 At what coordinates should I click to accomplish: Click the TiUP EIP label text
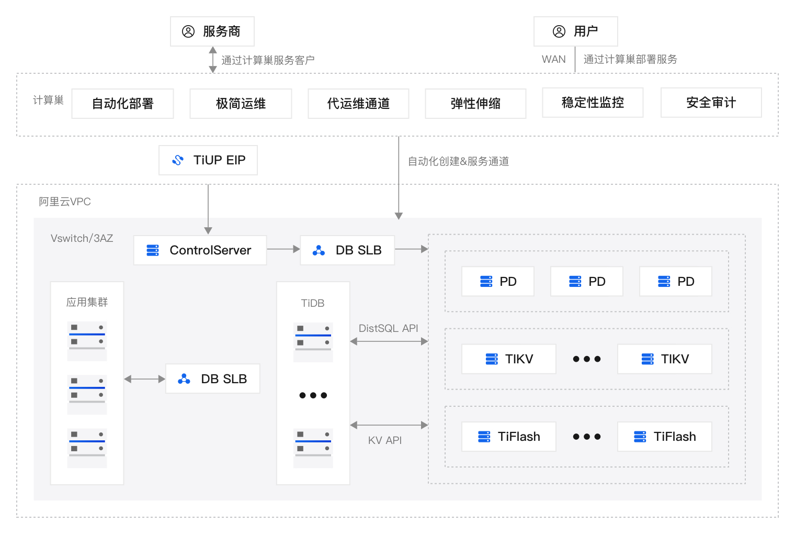(220, 160)
